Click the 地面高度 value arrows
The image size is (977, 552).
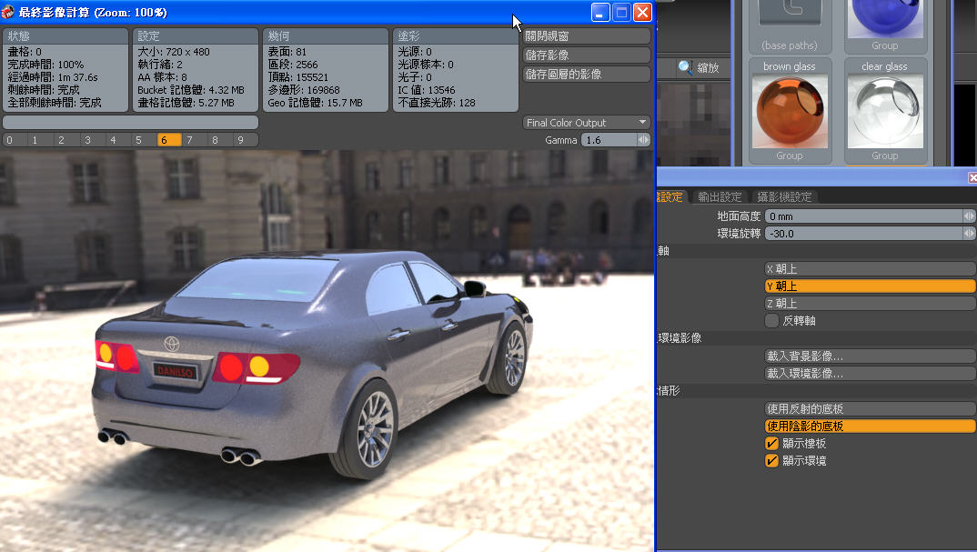pos(969,216)
